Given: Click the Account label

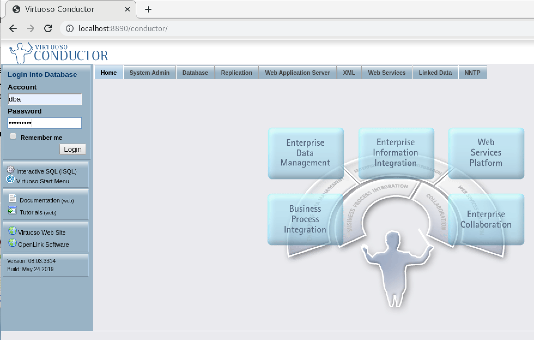Looking at the screenshot, I should (x=22, y=87).
